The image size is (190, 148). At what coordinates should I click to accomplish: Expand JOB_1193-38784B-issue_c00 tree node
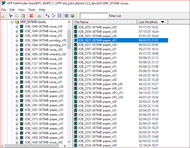click(x=17, y=78)
